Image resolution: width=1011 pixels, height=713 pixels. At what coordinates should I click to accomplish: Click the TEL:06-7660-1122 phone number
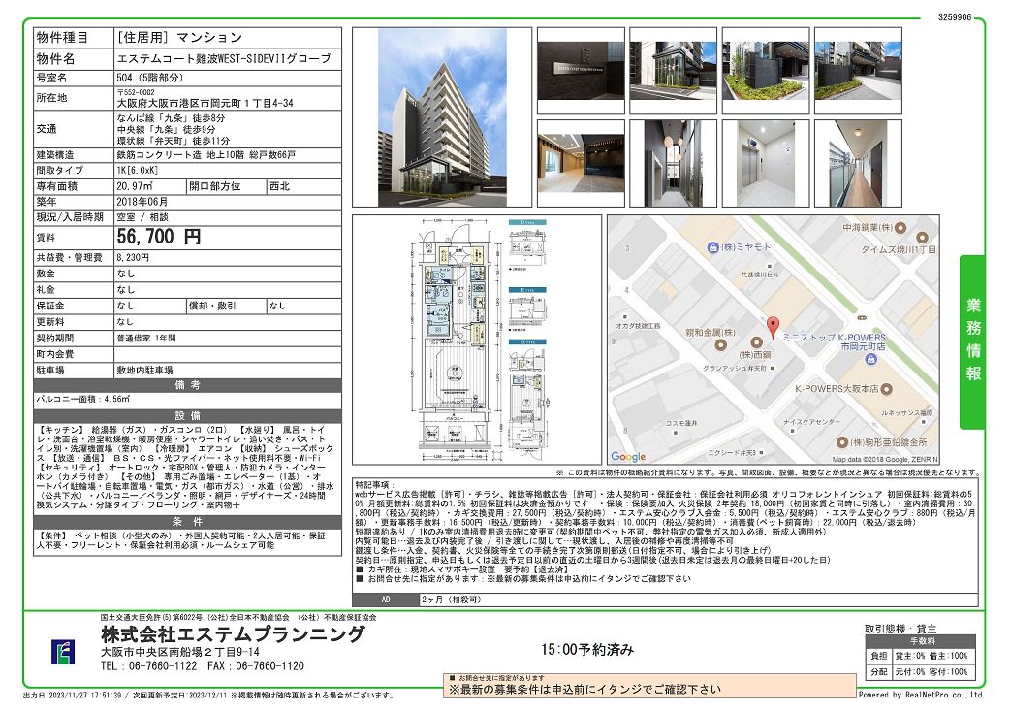pos(149,666)
